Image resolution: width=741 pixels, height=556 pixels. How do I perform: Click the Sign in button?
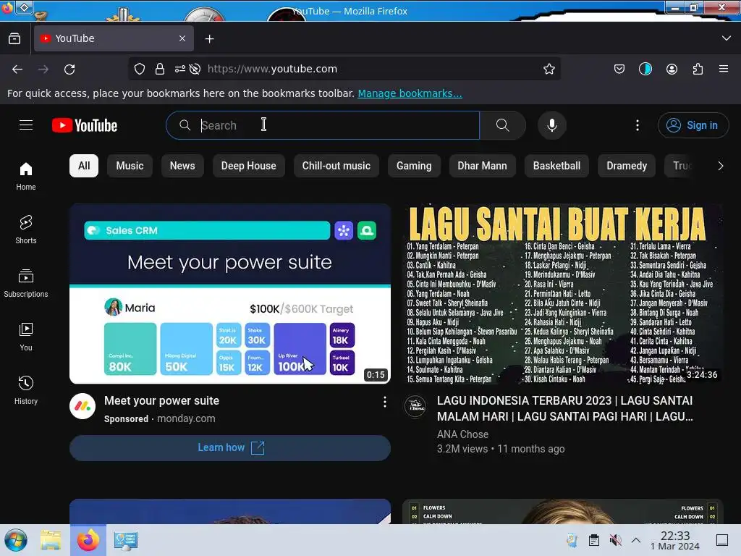693,125
